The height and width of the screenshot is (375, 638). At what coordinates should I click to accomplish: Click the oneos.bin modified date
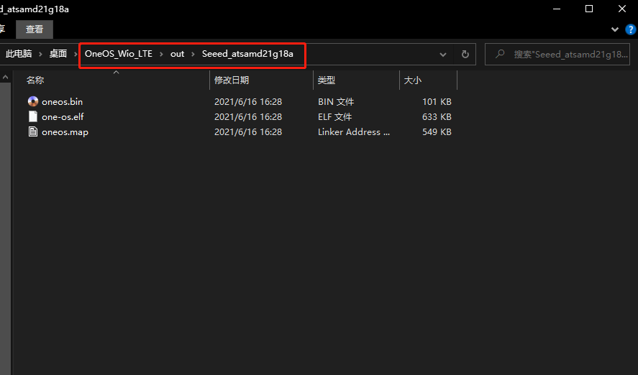248,101
